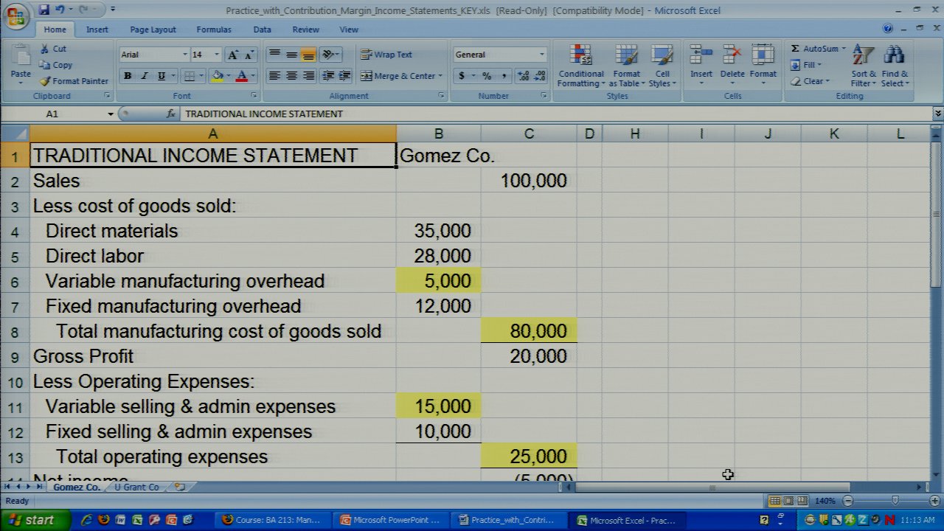The image size is (944, 531).
Task: Click the Format as Table icon
Action: click(626, 66)
